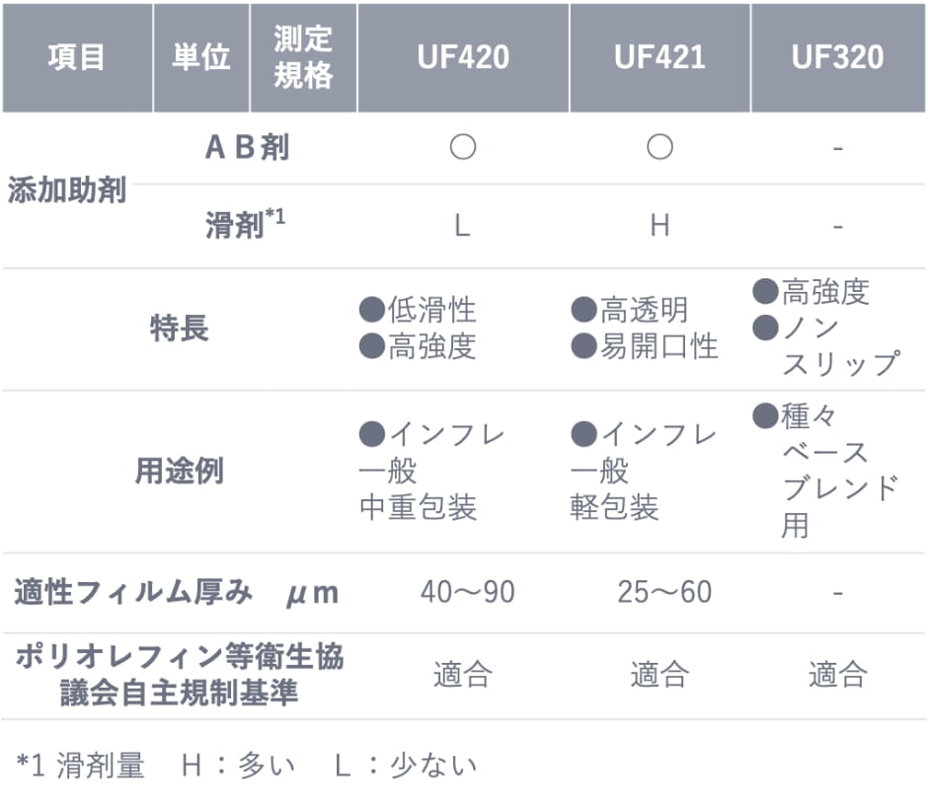This screenshot has height=803, width=928.
Task: Click 適合 in the UF320 column
Action: click(x=837, y=676)
